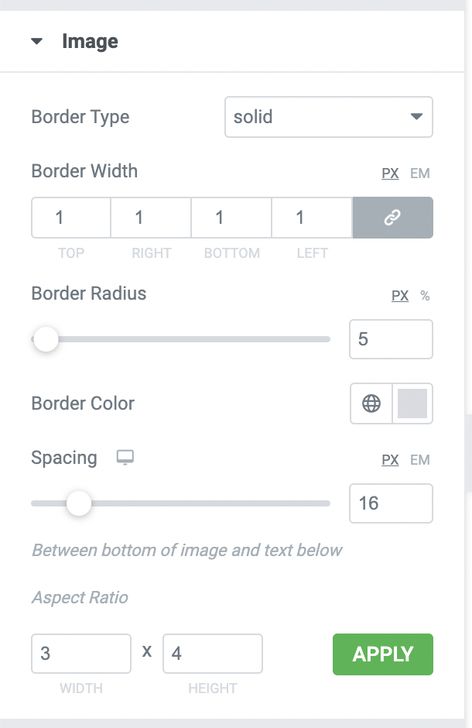Click the Spacing slider handle
472x728 pixels.
click(79, 503)
